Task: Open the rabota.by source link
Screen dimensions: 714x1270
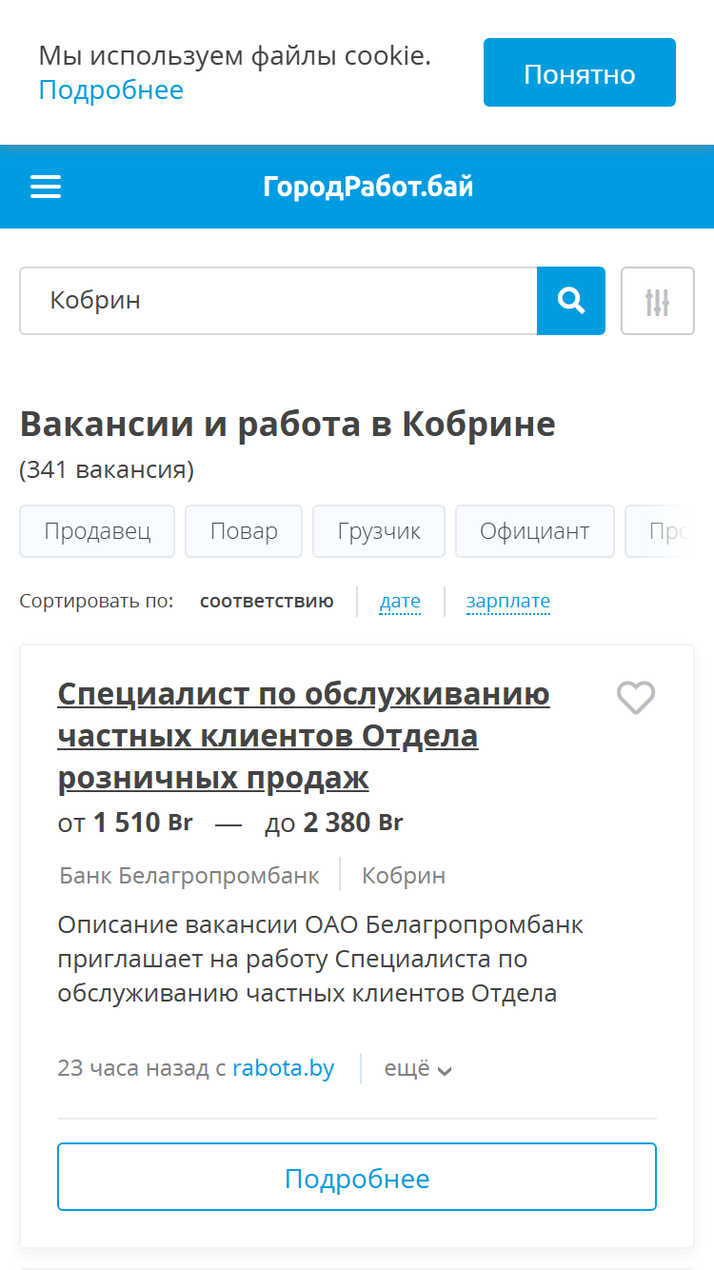Action: (284, 1068)
